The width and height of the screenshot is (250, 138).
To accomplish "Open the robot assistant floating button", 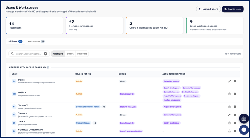I will coord(244,118).
